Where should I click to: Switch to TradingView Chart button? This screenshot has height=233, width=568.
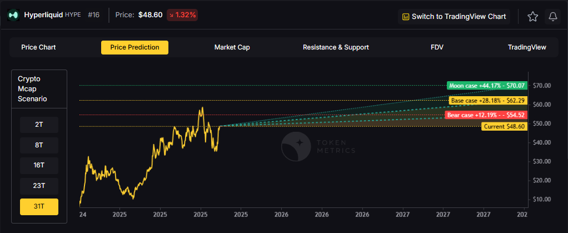[x=454, y=17]
